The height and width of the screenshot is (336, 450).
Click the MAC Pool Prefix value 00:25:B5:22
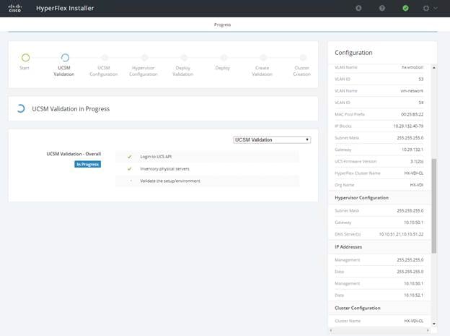(x=412, y=114)
